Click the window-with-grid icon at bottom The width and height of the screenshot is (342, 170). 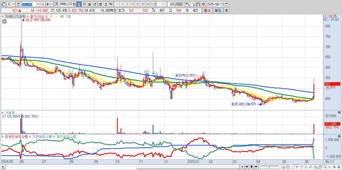(283, 167)
